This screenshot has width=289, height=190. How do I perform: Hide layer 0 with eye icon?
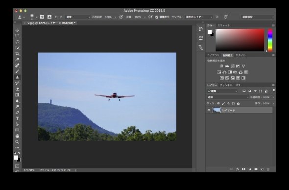pos(209,110)
